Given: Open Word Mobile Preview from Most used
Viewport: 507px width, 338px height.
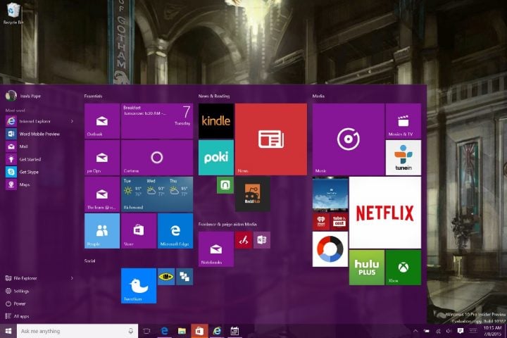Looking at the screenshot, I should point(39,134).
